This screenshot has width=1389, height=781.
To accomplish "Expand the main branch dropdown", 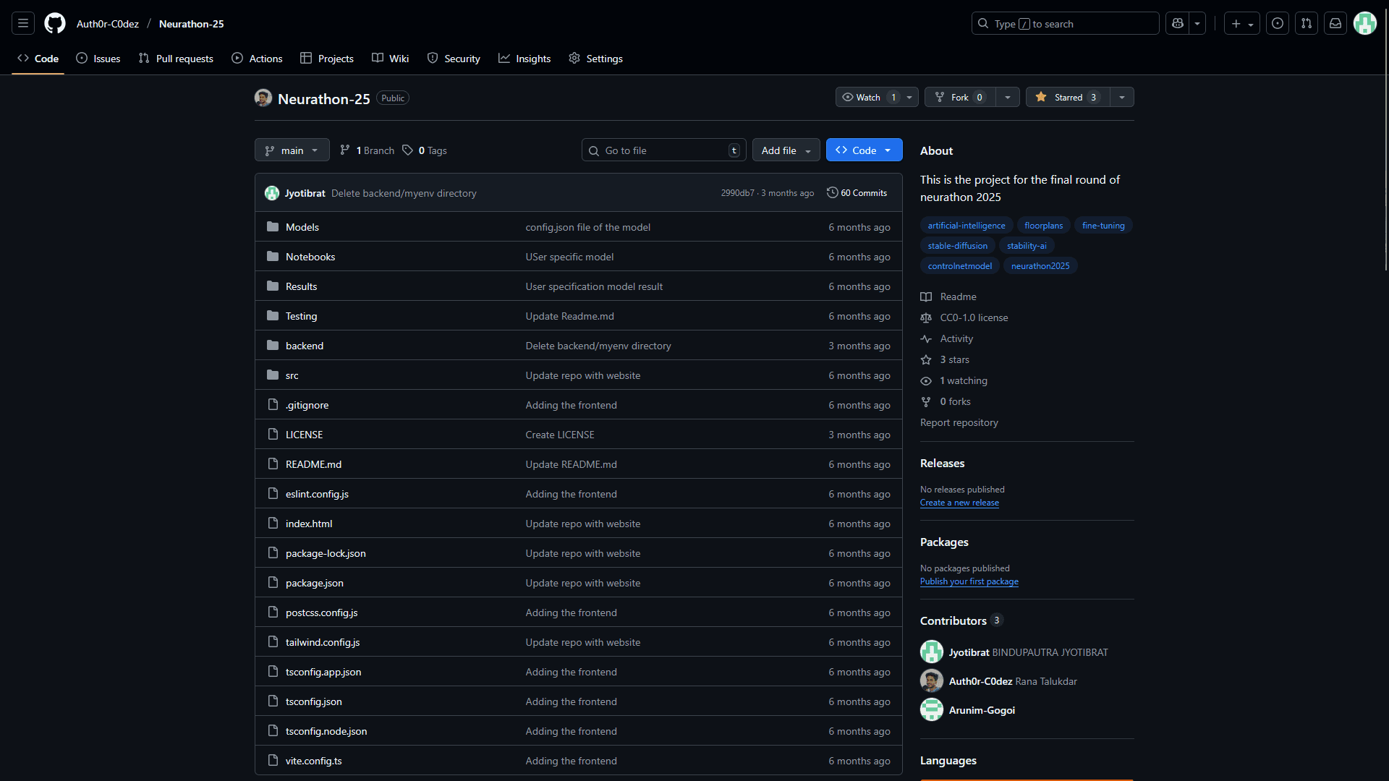I will coord(292,150).
